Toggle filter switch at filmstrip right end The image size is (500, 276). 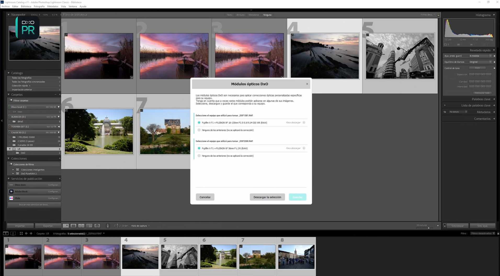coord(498,233)
